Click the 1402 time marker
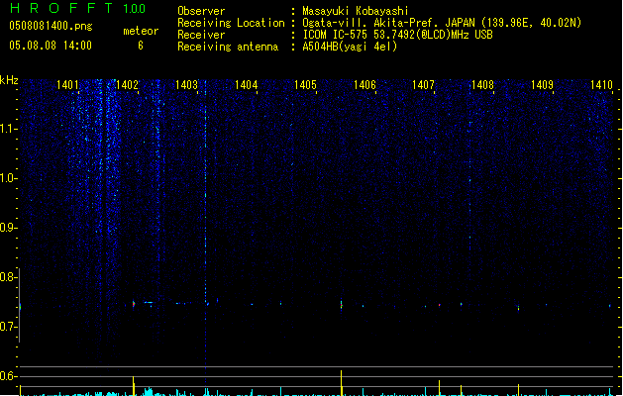The width and height of the screenshot is (623, 396). click(x=127, y=85)
